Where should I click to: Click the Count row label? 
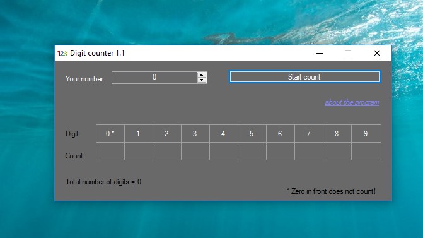click(74, 156)
